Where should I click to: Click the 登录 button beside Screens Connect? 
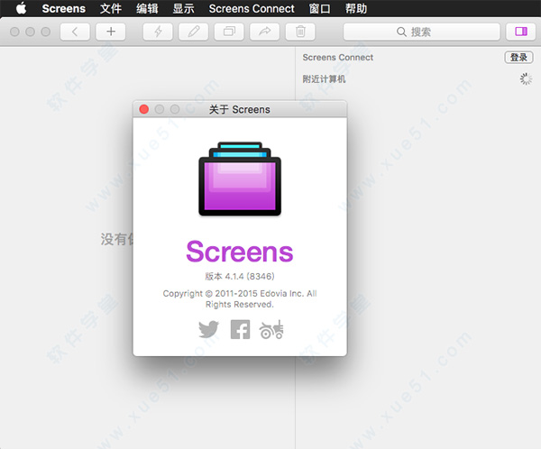pyautogui.click(x=519, y=58)
